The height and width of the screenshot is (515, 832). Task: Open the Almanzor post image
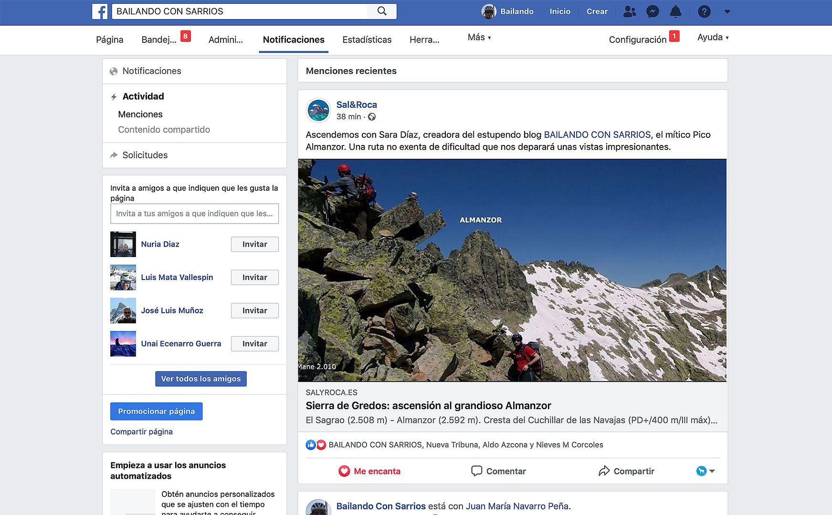(512, 270)
